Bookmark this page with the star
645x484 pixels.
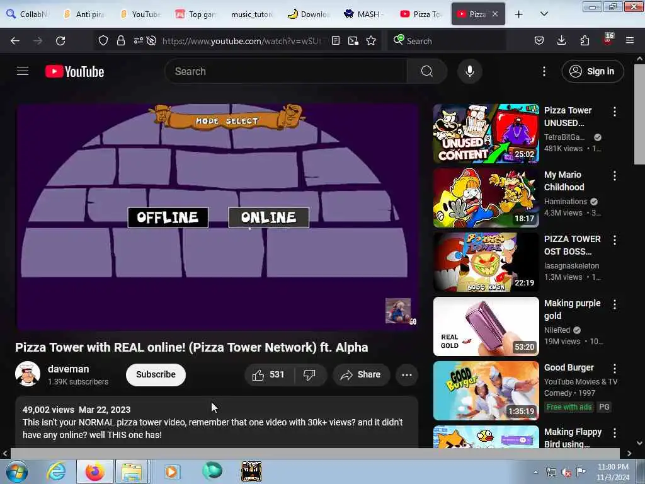[371, 40]
